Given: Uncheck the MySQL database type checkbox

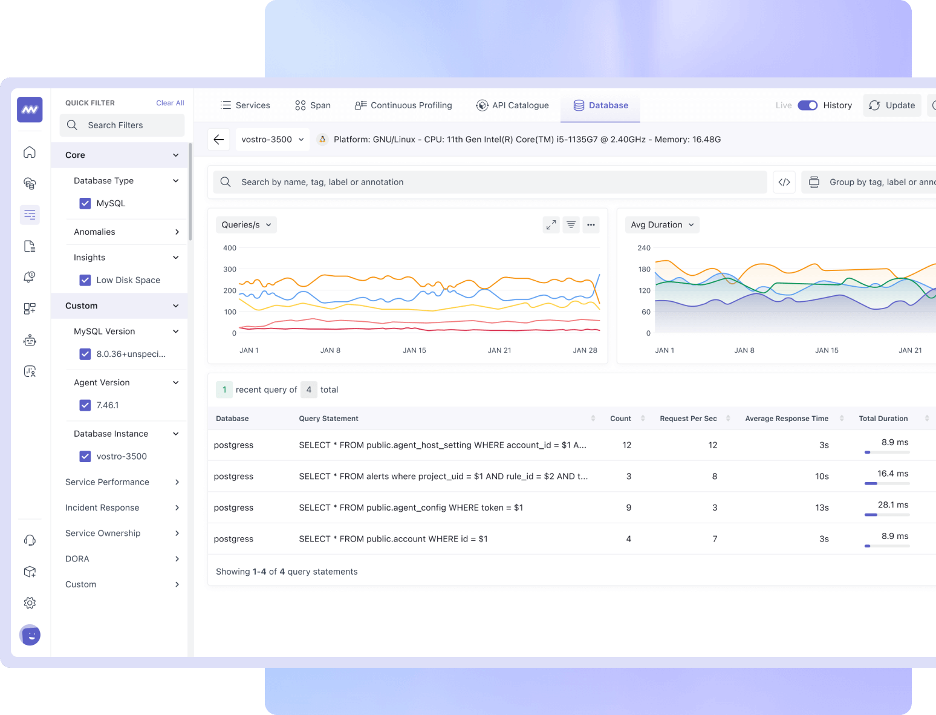Looking at the screenshot, I should pos(85,203).
